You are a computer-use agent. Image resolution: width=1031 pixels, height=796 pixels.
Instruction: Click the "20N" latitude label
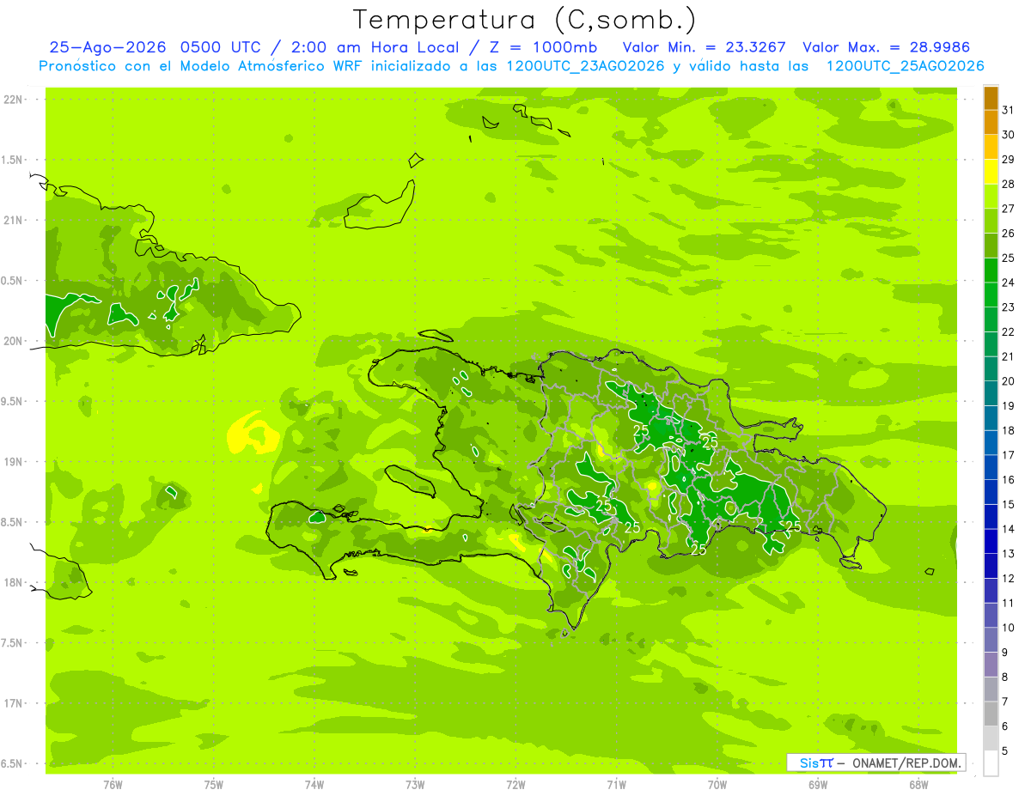14,341
